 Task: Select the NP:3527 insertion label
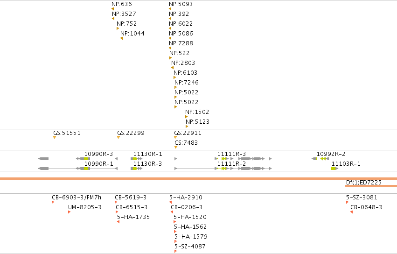pos(124,14)
